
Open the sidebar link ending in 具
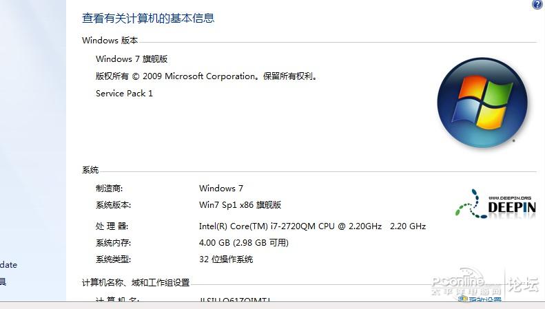coord(3,281)
